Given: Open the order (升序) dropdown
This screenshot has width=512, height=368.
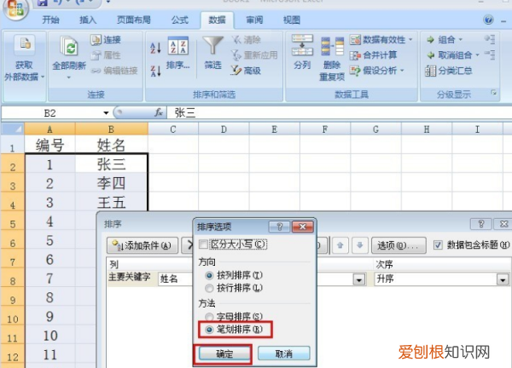Looking at the screenshot, I should coord(503,279).
